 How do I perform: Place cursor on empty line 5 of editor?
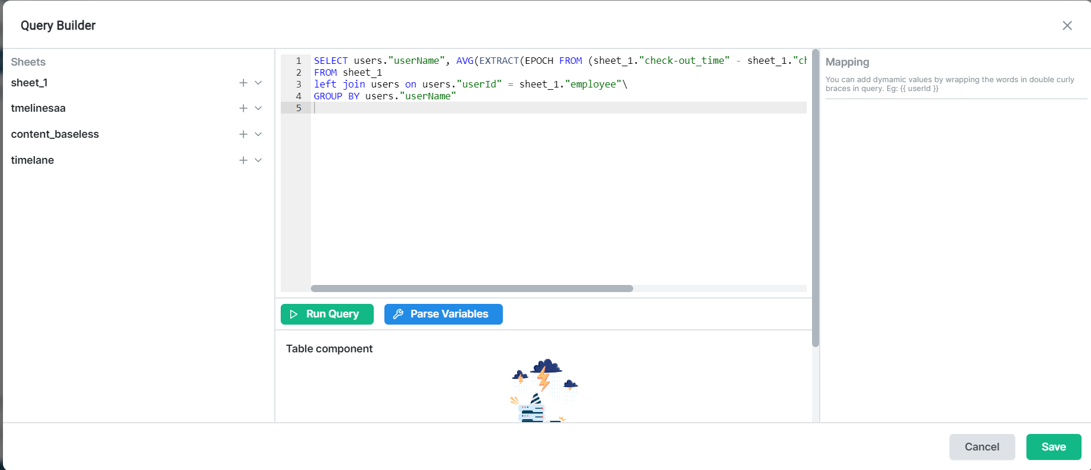tap(560, 108)
